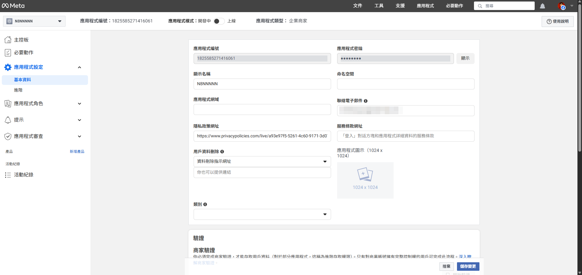The height and width of the screenshot is (275, 582).
Task: Switch to the 進階 settings tab
Action: pos(18,90)
